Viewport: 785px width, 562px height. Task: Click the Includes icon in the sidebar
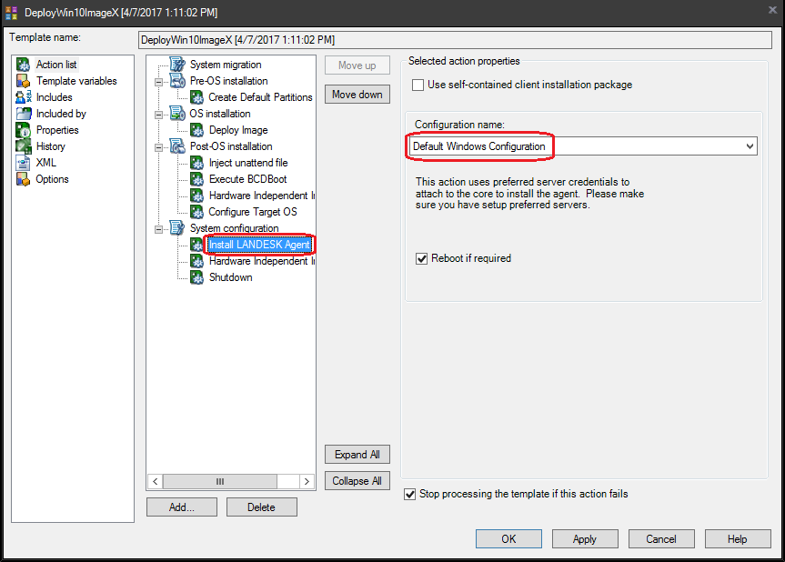pos(22,96)
